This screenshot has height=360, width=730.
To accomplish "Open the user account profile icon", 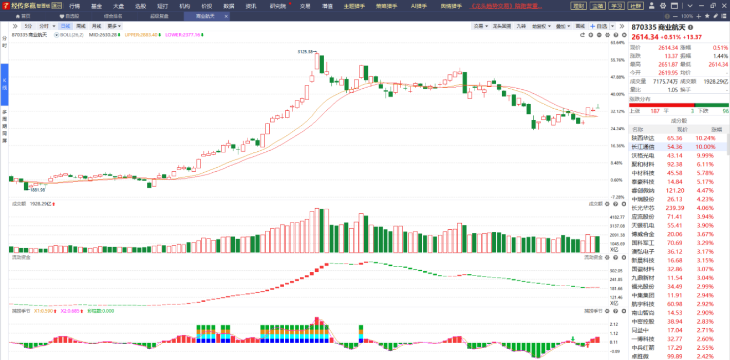I will point(651,6).
